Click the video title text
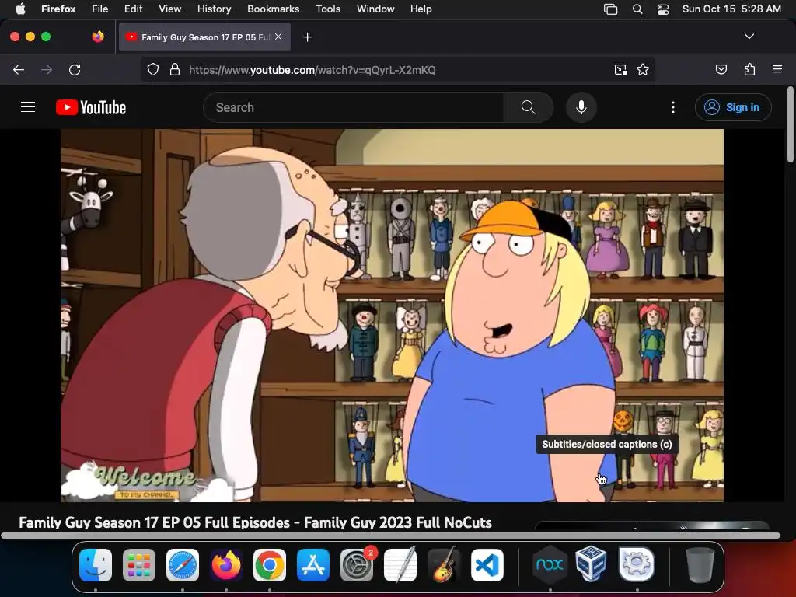Image resolution: width=796 pixels, height=597 pixels. tap(255, 522)
